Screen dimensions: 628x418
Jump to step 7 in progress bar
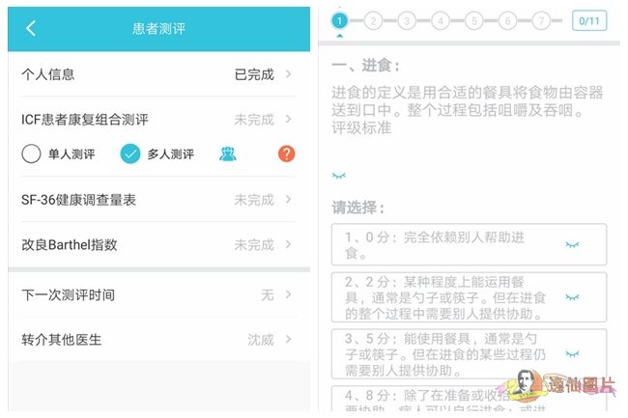click(541, 20)
